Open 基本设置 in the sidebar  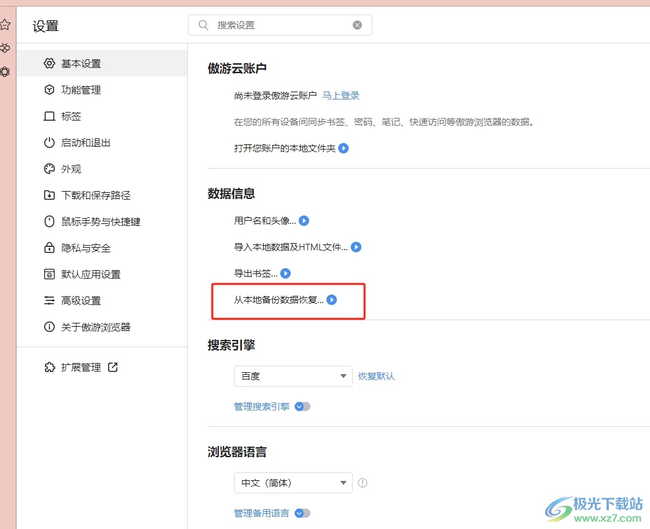(102, 63)
